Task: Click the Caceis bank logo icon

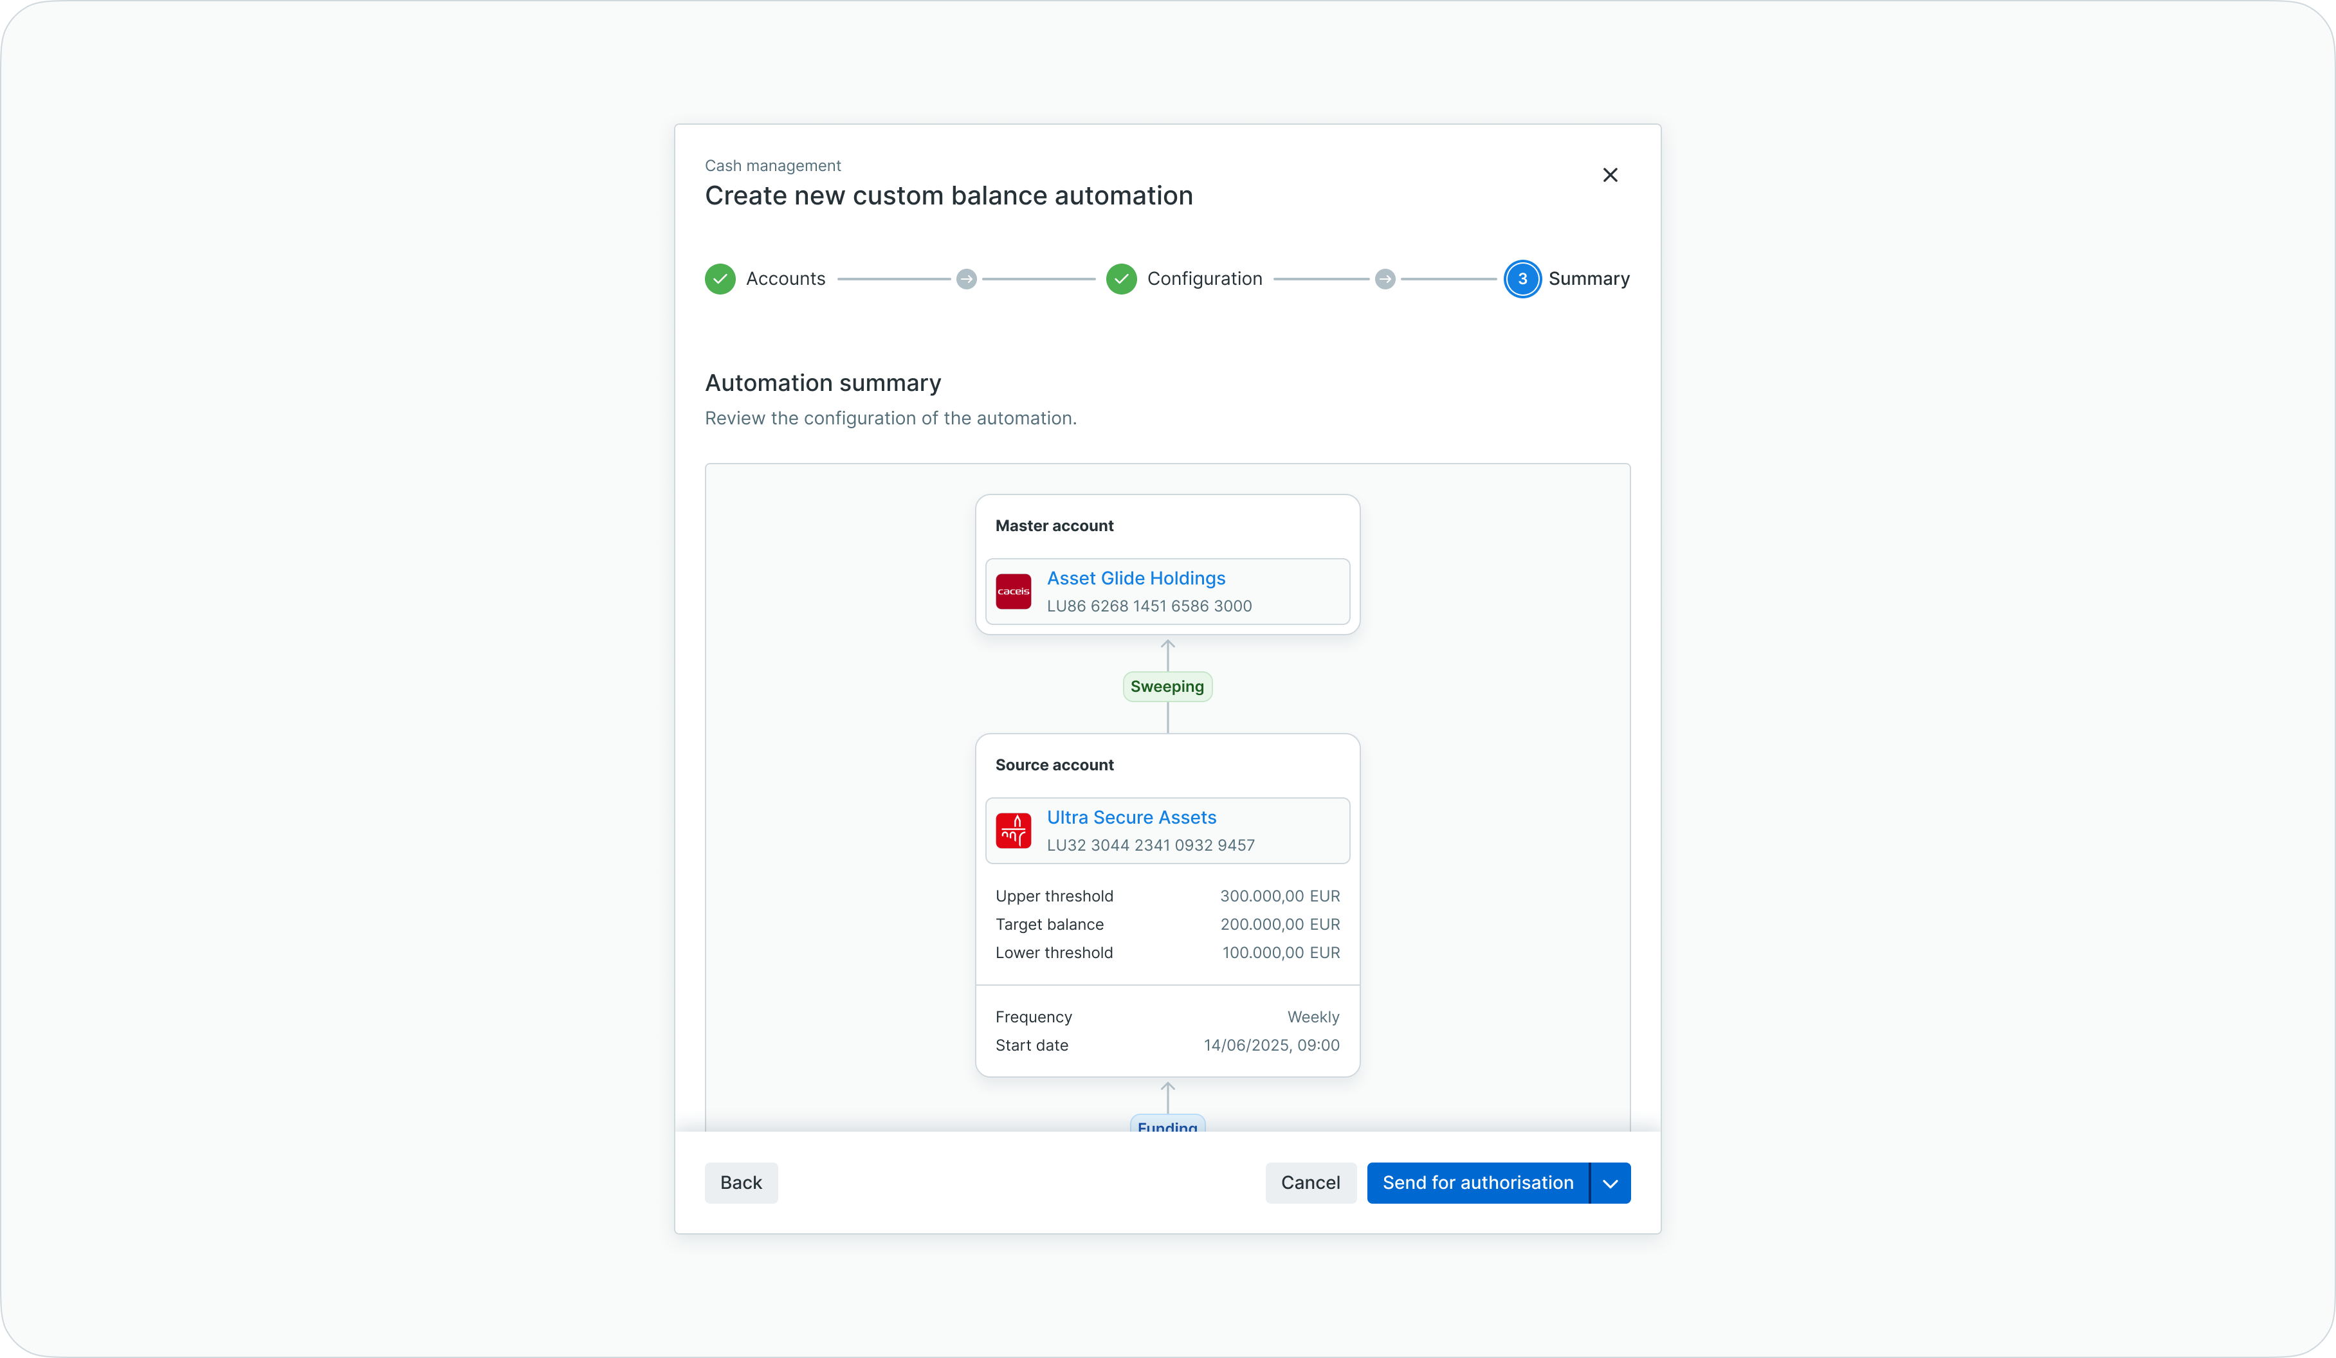Action: pos(1013,592)
